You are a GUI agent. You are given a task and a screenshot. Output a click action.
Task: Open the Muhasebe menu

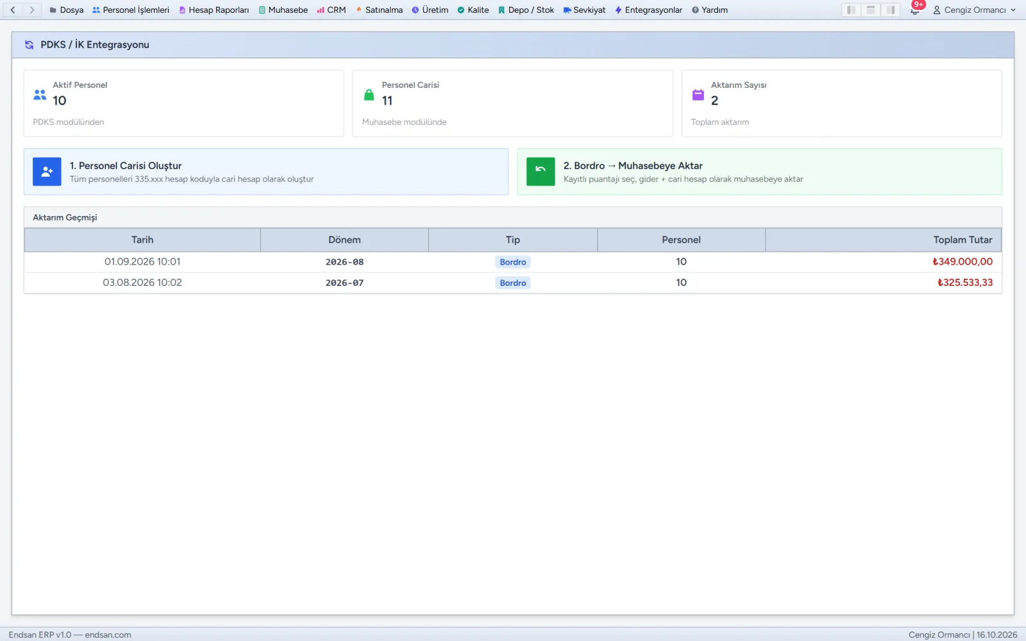pos(283,10)
